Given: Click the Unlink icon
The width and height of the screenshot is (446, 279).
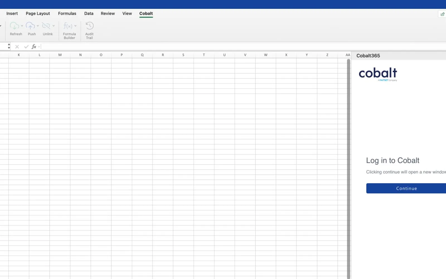Looking at the screenshot, I should (46, 26).
